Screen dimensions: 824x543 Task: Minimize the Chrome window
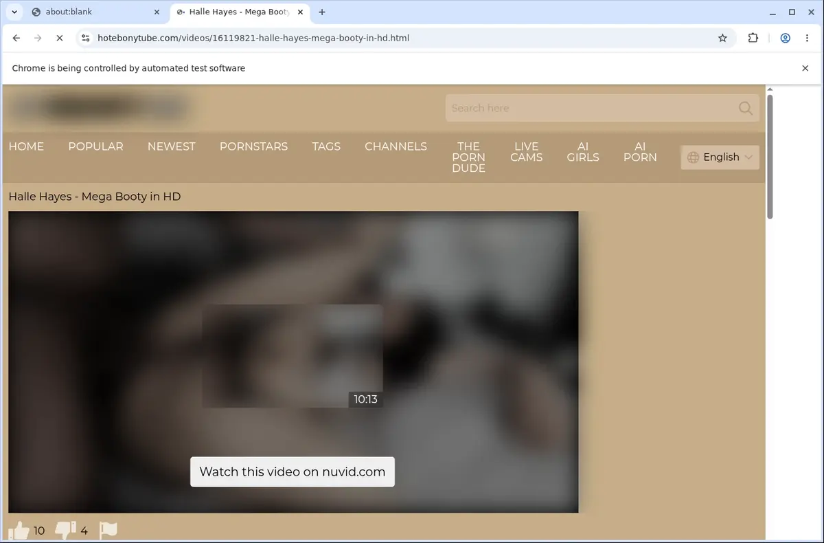[x=773, y=12]
